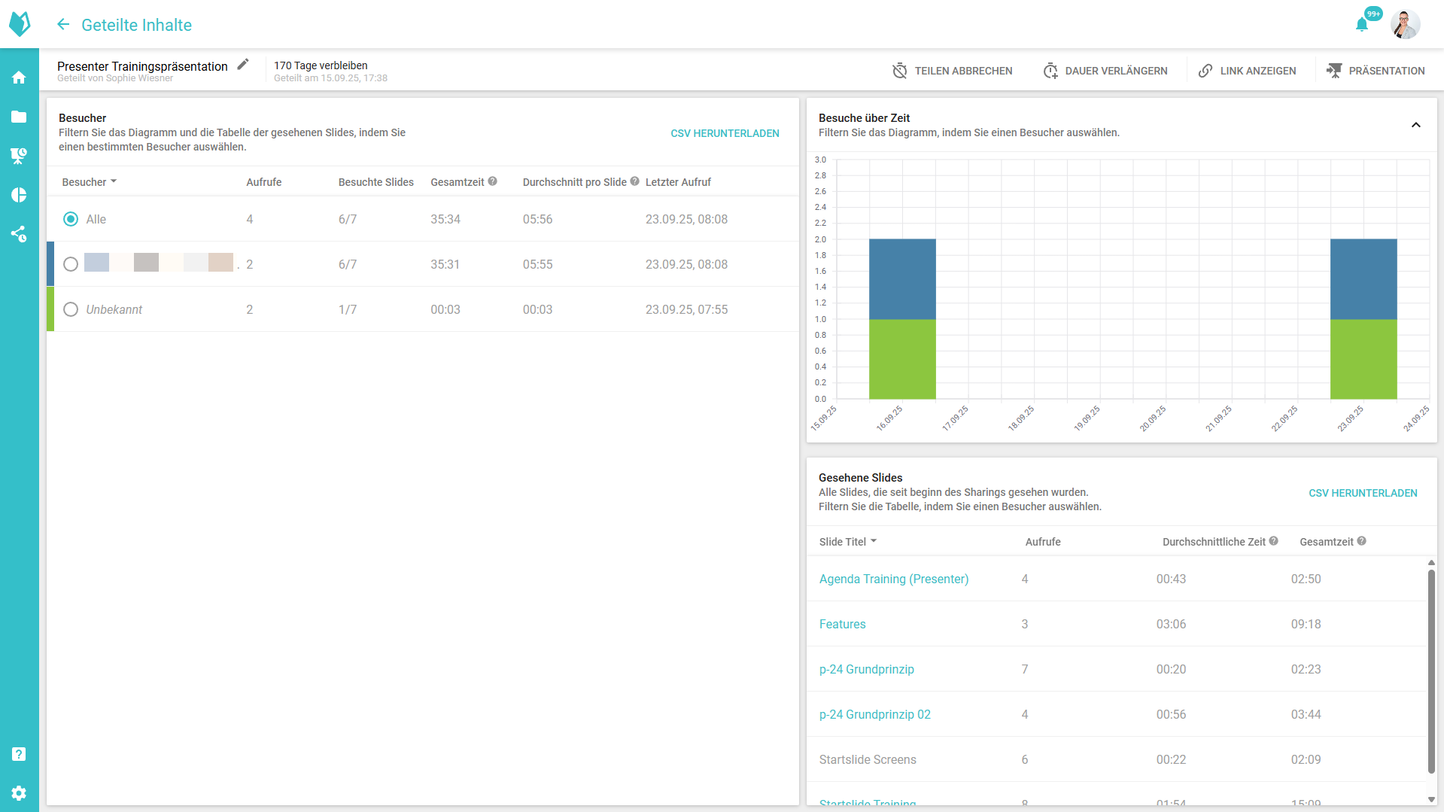Select the Alle visitor radio button
This screenshot has height=812, width=1444.
[71, 219]
